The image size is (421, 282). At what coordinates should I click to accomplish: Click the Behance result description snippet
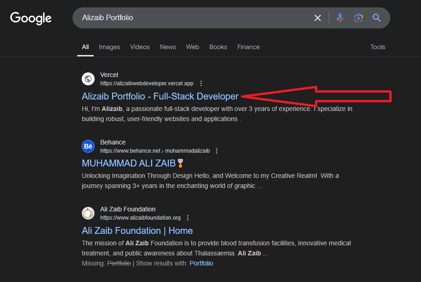pos(210,181)
